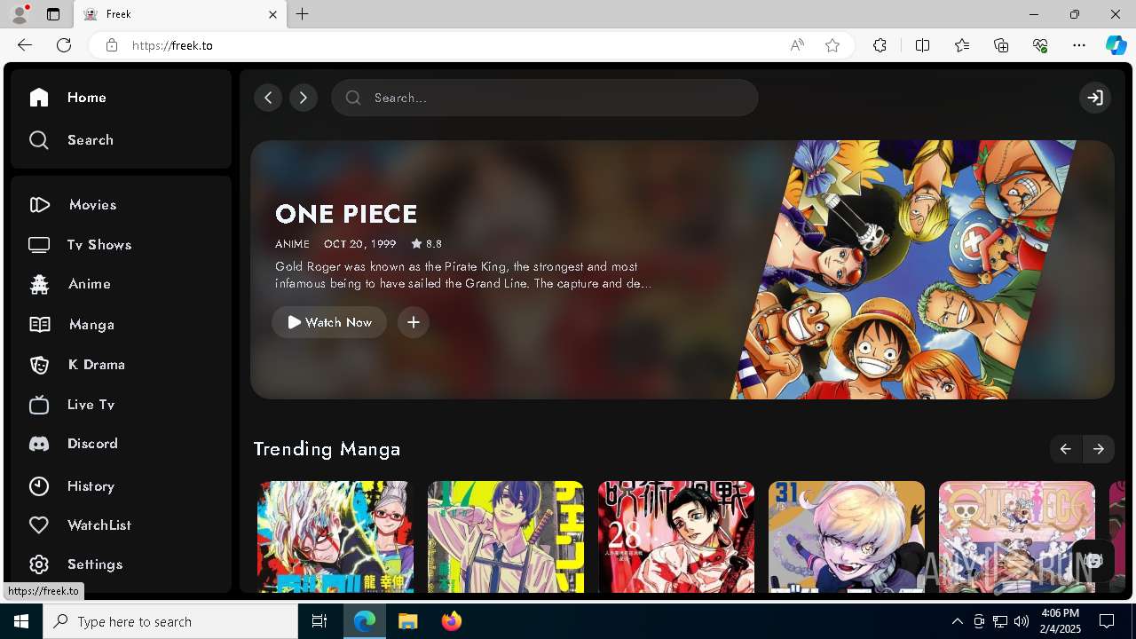Viewport: 1136px width, 639px height.
Task: Enable Read aloud in address bar
Action: click(797, 45)
